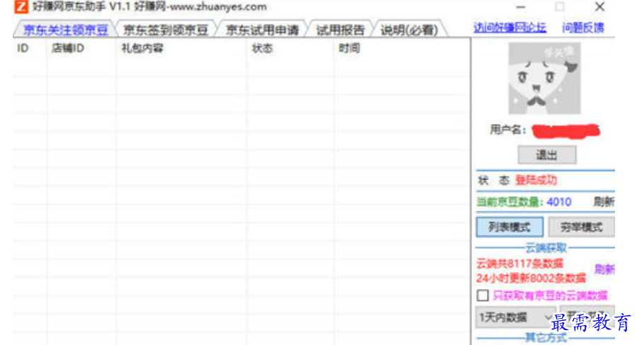Click the 时间 column header
Viewport: 637px width, 345px height.
coord(349,48)
